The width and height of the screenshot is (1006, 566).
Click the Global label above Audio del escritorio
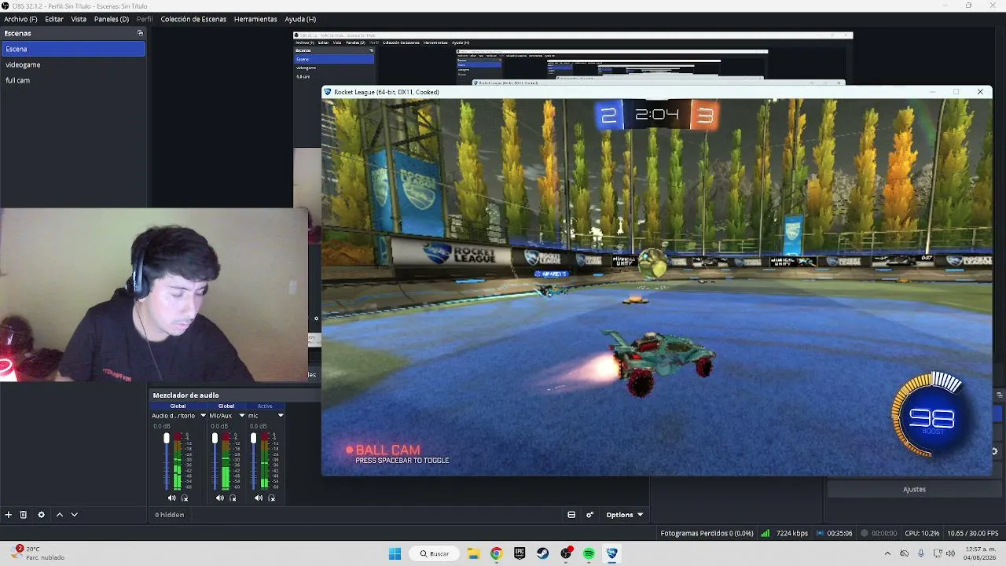pyautogui.click(x=178, y=406)
